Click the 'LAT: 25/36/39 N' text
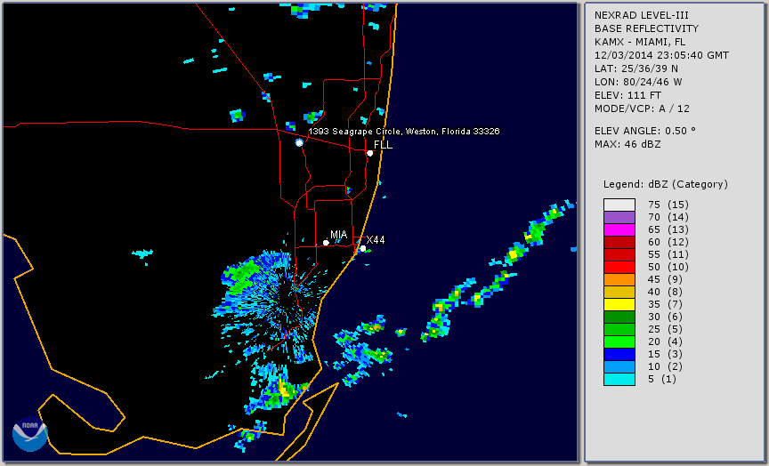769x466 pixels. click(636, 68)
